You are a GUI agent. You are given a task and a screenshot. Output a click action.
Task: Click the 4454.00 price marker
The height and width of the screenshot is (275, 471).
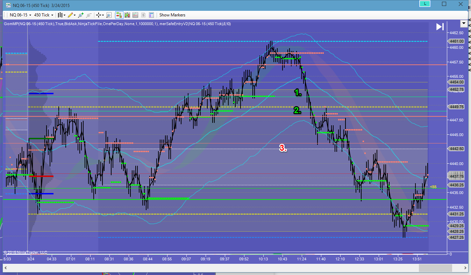click(457, 82)
